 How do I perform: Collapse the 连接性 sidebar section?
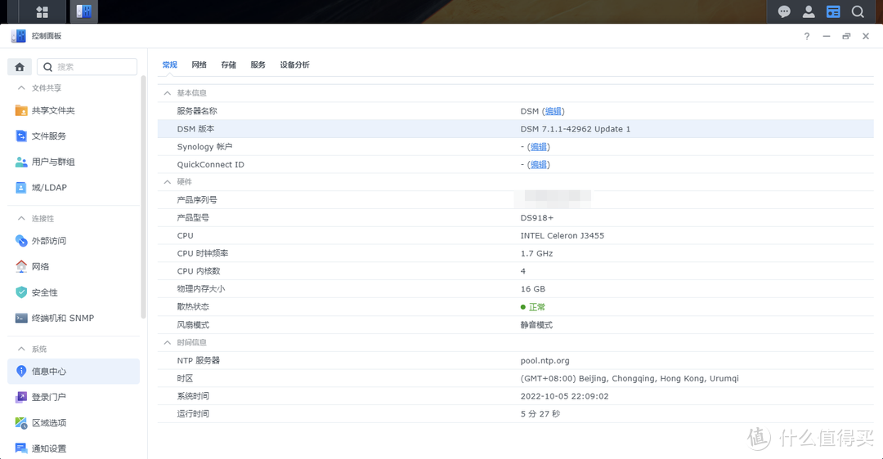pos(21,218)
